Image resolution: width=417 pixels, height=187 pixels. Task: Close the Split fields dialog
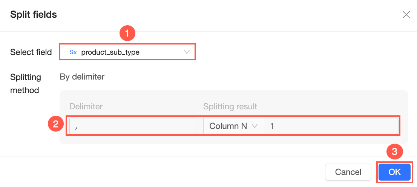[406, 15]
